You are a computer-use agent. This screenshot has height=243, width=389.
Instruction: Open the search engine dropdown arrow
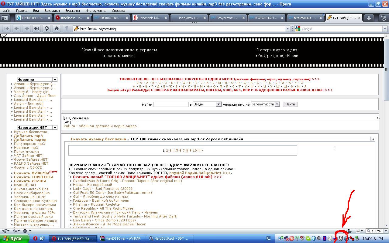click(x=384, y=29)
